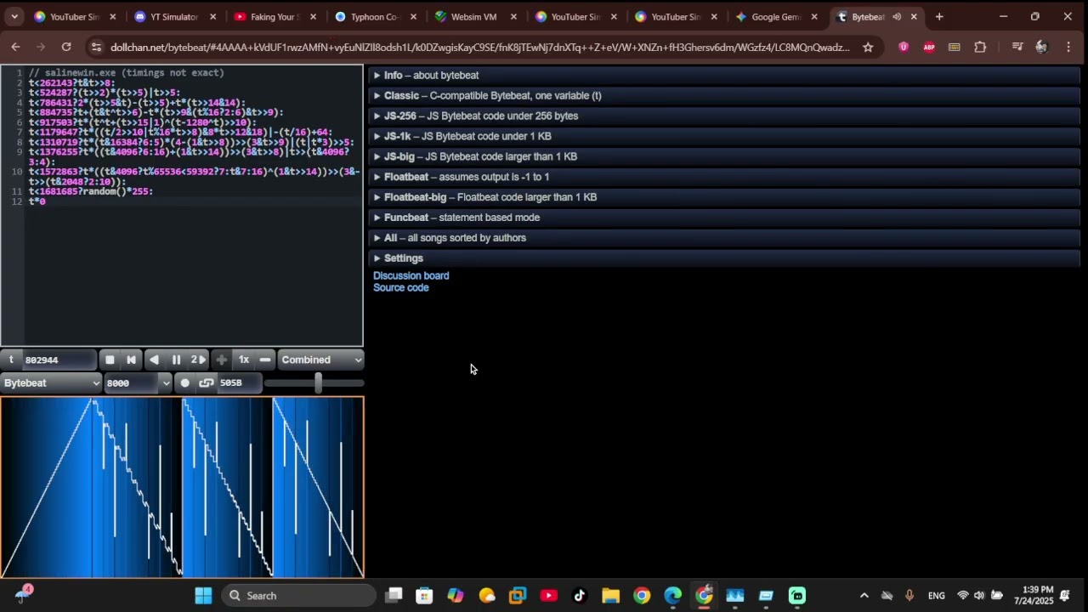Screen dimensions: 1088x612
Task: Pause the bytebeat playback
Action: (176, 360)
